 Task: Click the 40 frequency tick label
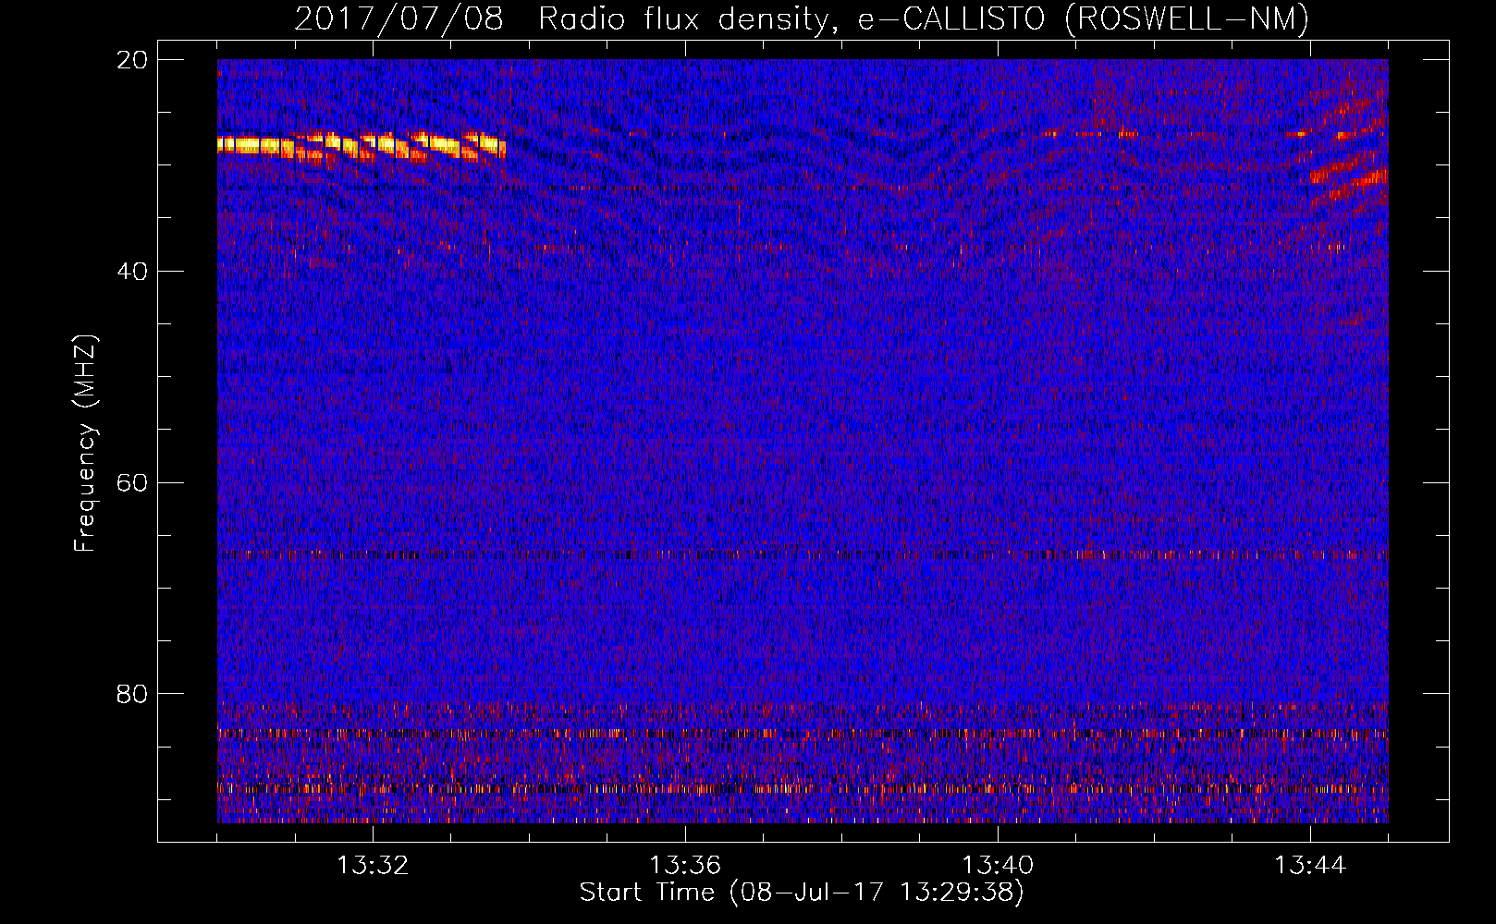131,272
